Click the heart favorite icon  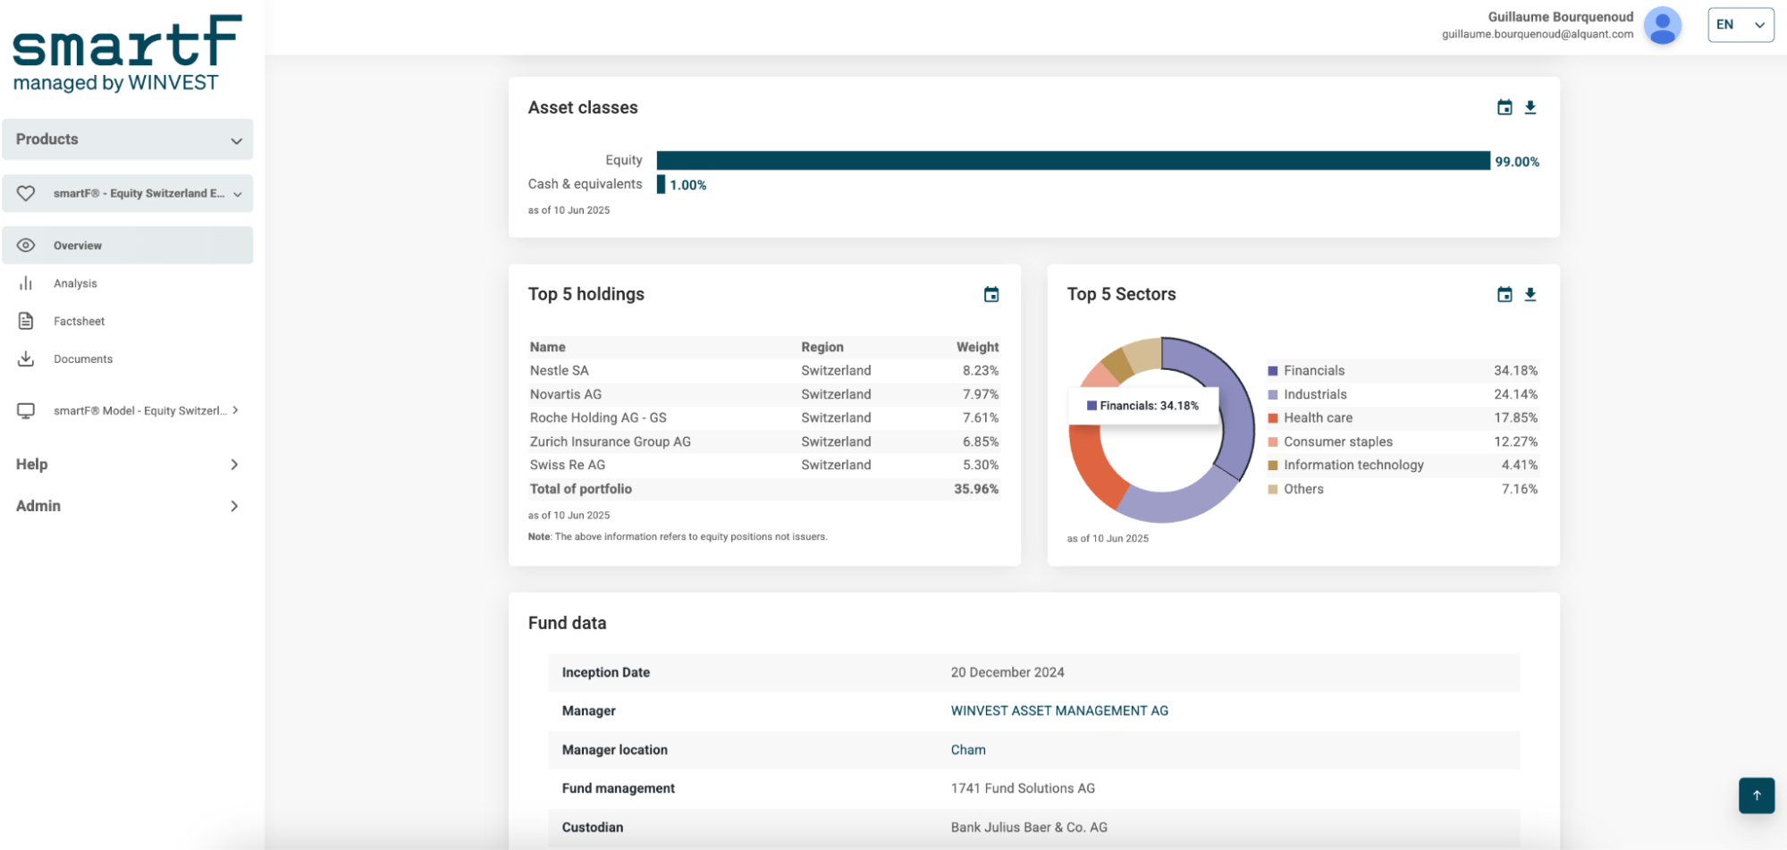pyautogui.click(x=26, y=193)
